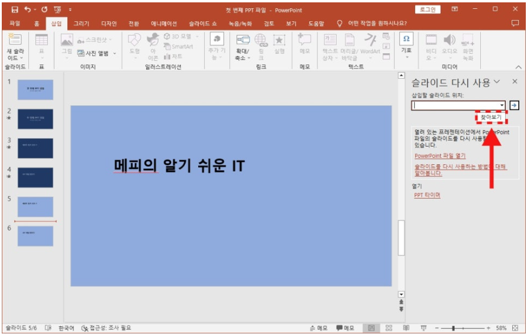
Task: Click the slide location input field
Action: 455,105
